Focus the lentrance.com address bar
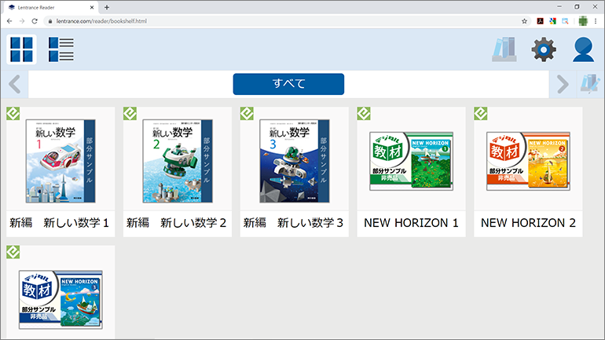Screen dimensions: 605x340 [288, 21]
